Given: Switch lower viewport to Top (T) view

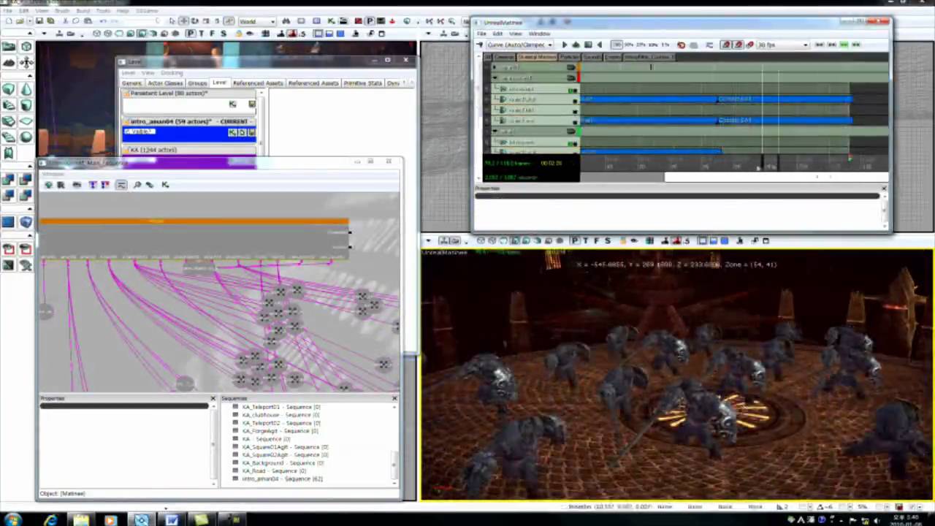Looking at the screenshot, I should (x=586, y=240).
